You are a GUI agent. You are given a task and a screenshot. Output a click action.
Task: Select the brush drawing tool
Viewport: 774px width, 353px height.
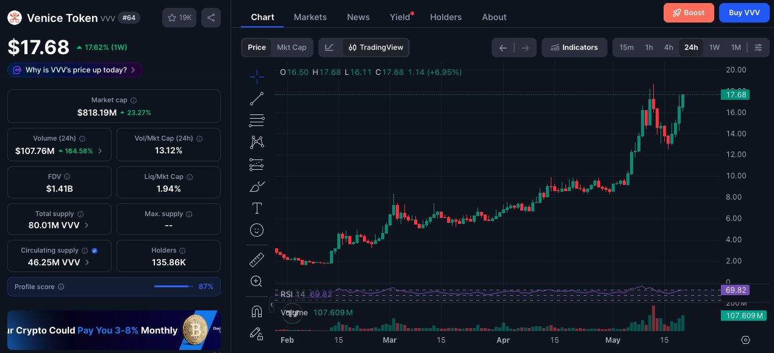coord(257,186)
